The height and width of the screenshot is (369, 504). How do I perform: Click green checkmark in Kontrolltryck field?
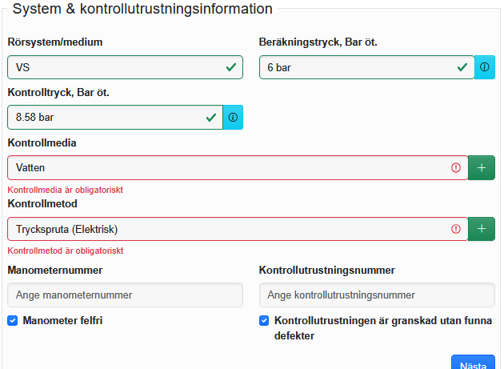coord(211,117)
